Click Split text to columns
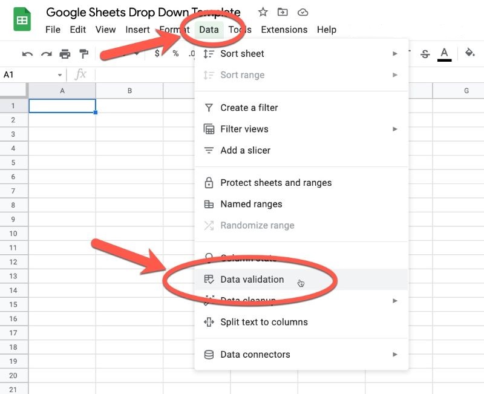 264,322
